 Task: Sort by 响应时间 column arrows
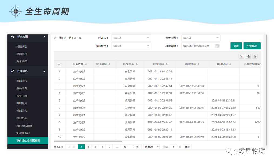coord(199,64)
